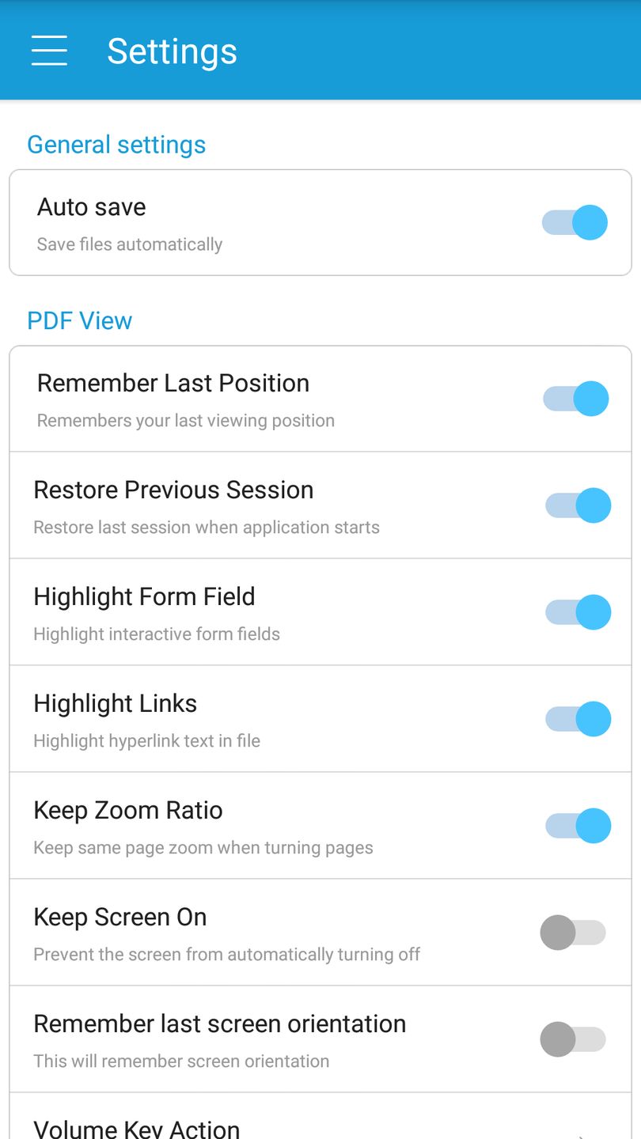
Task: Enable the Keep Screen On toggle
Action: click(x=574, y=933)
